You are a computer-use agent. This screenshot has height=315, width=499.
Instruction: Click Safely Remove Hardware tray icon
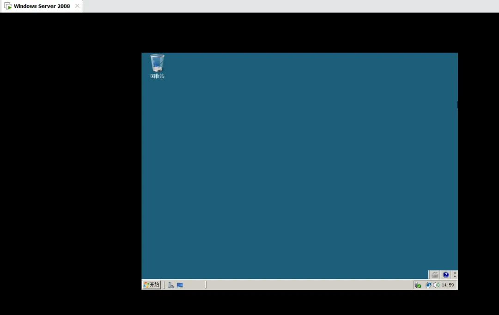click(418, 285)
